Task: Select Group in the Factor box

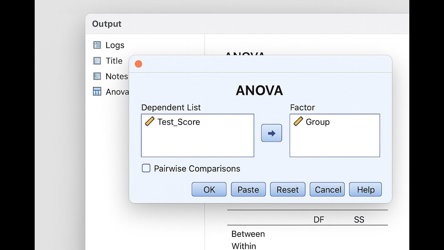Action: [318, 122]
